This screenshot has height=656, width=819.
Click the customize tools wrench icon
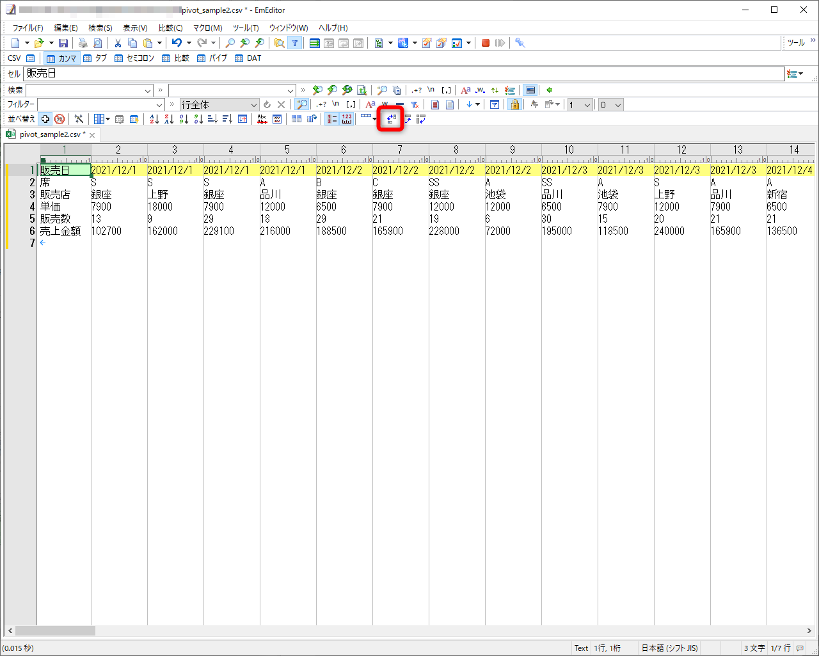[520, 43]
